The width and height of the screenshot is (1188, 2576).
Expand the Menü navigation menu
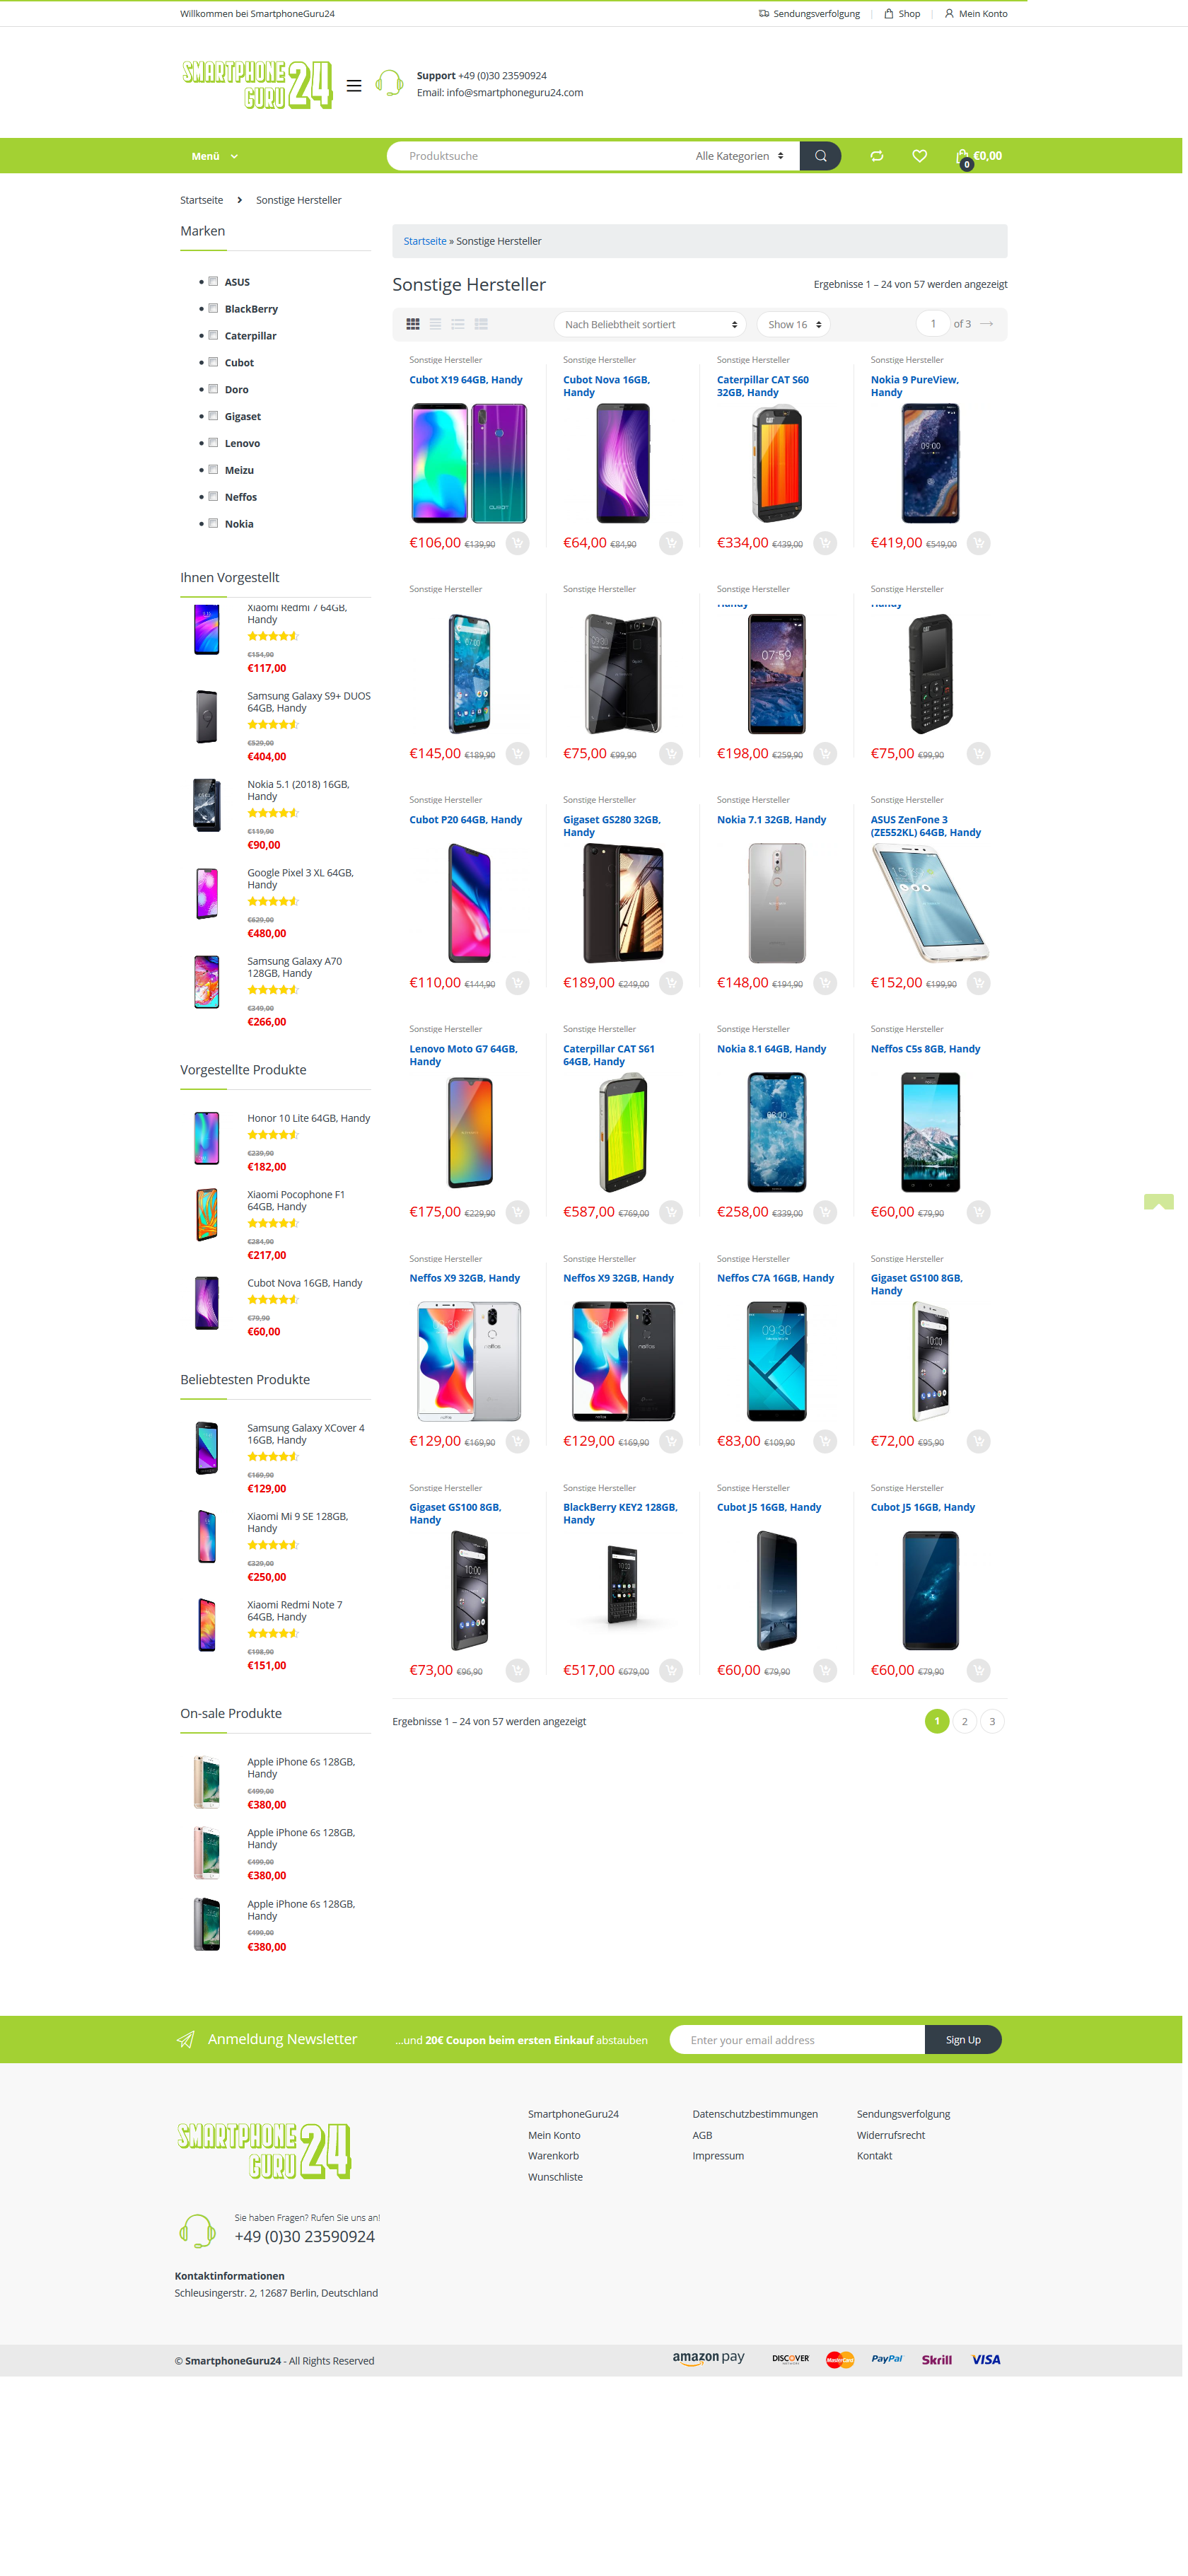coord(215,156)
